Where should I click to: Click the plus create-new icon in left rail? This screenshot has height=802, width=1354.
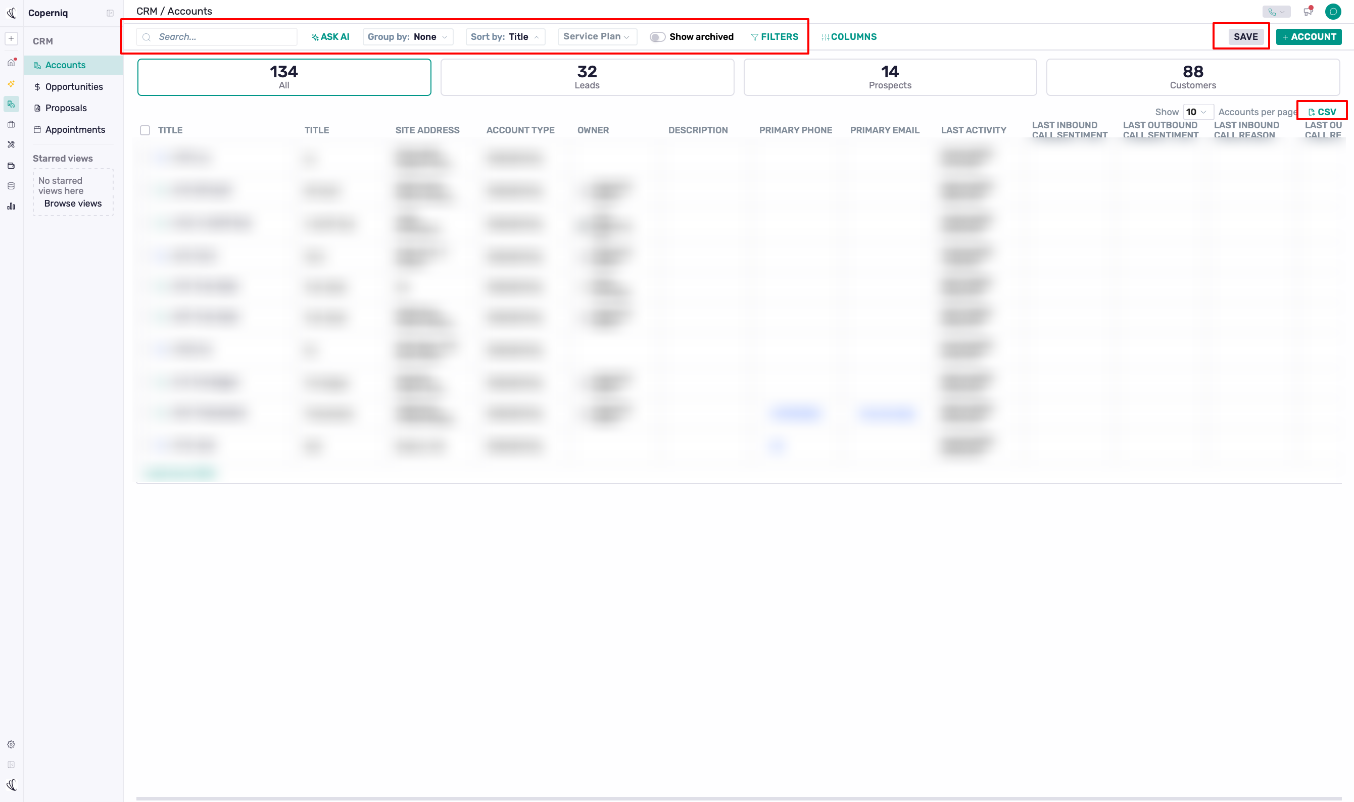(11, 38)
